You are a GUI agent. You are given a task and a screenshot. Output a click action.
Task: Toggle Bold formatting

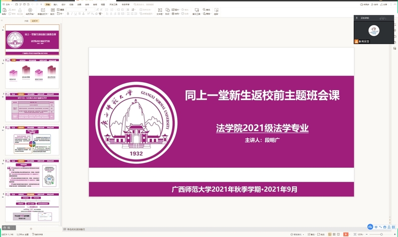tap(68, 13)
